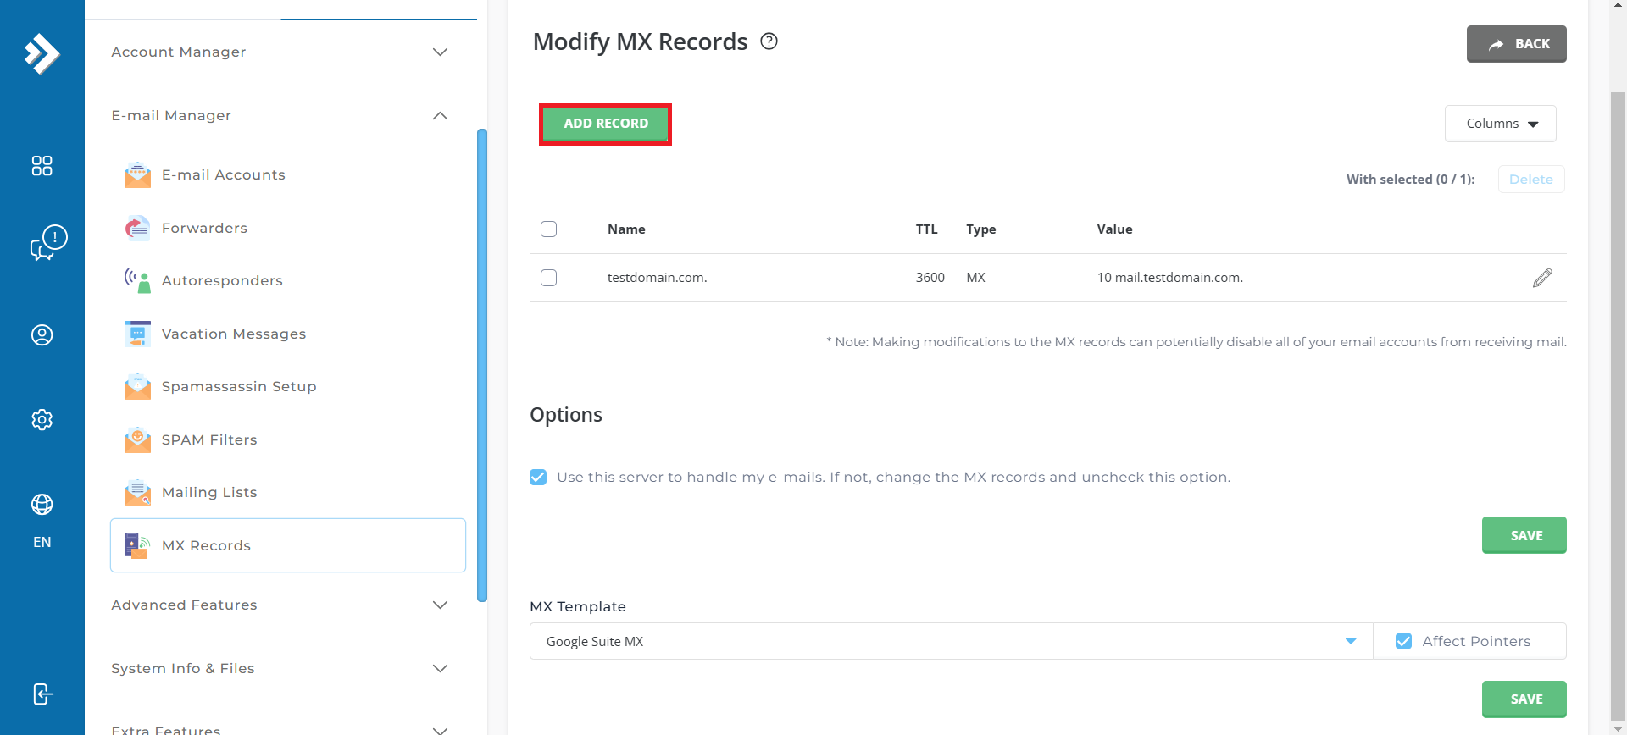1627x735 pixels.
Task: Open the MX Template Google Suite MX dropdown
Action: pos(950,642)
